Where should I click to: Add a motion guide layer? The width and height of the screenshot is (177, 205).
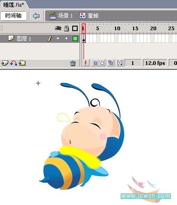click(14, 63)
